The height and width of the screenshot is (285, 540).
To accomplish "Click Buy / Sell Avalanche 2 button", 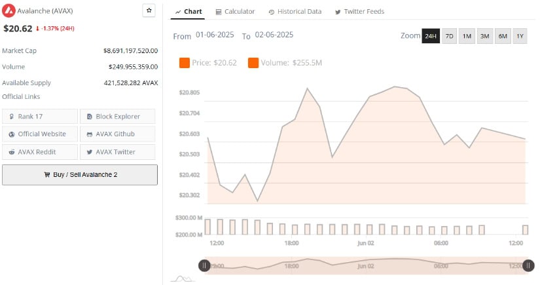I will click(80, 175).
